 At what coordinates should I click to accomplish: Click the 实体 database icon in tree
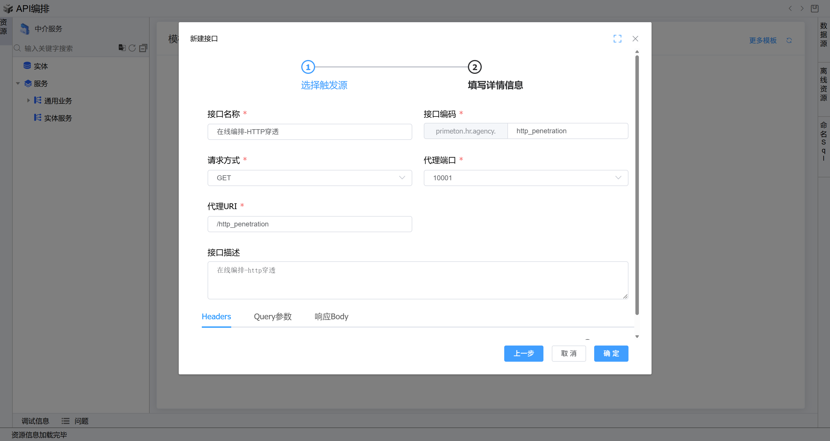pyautogui.click(x=27, y=66)
